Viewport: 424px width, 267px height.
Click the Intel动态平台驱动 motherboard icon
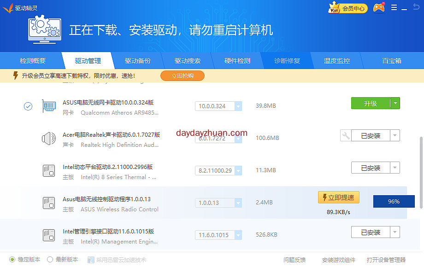[49, 171]
